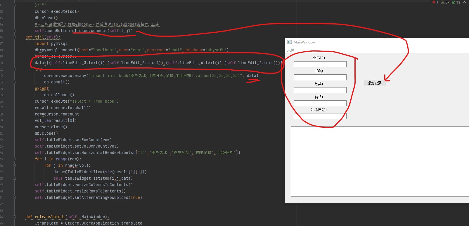This screenshot has width=469, height=226.
Task: Click the 'cursor.close()' line
Action: pos(51,127)
